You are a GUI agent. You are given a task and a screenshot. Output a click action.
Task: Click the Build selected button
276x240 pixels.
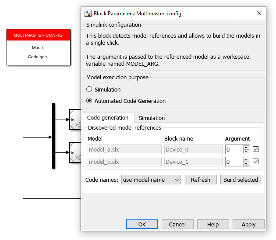point(241,180)
